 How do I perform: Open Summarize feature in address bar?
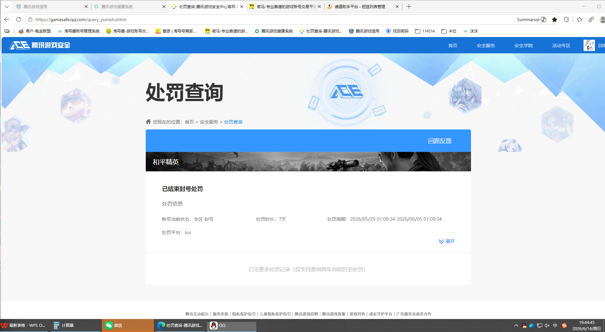[x=531, y=20]
